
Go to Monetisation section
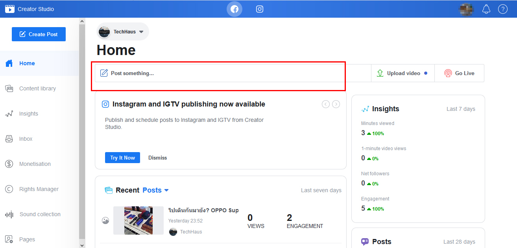(x=35, y=164)
